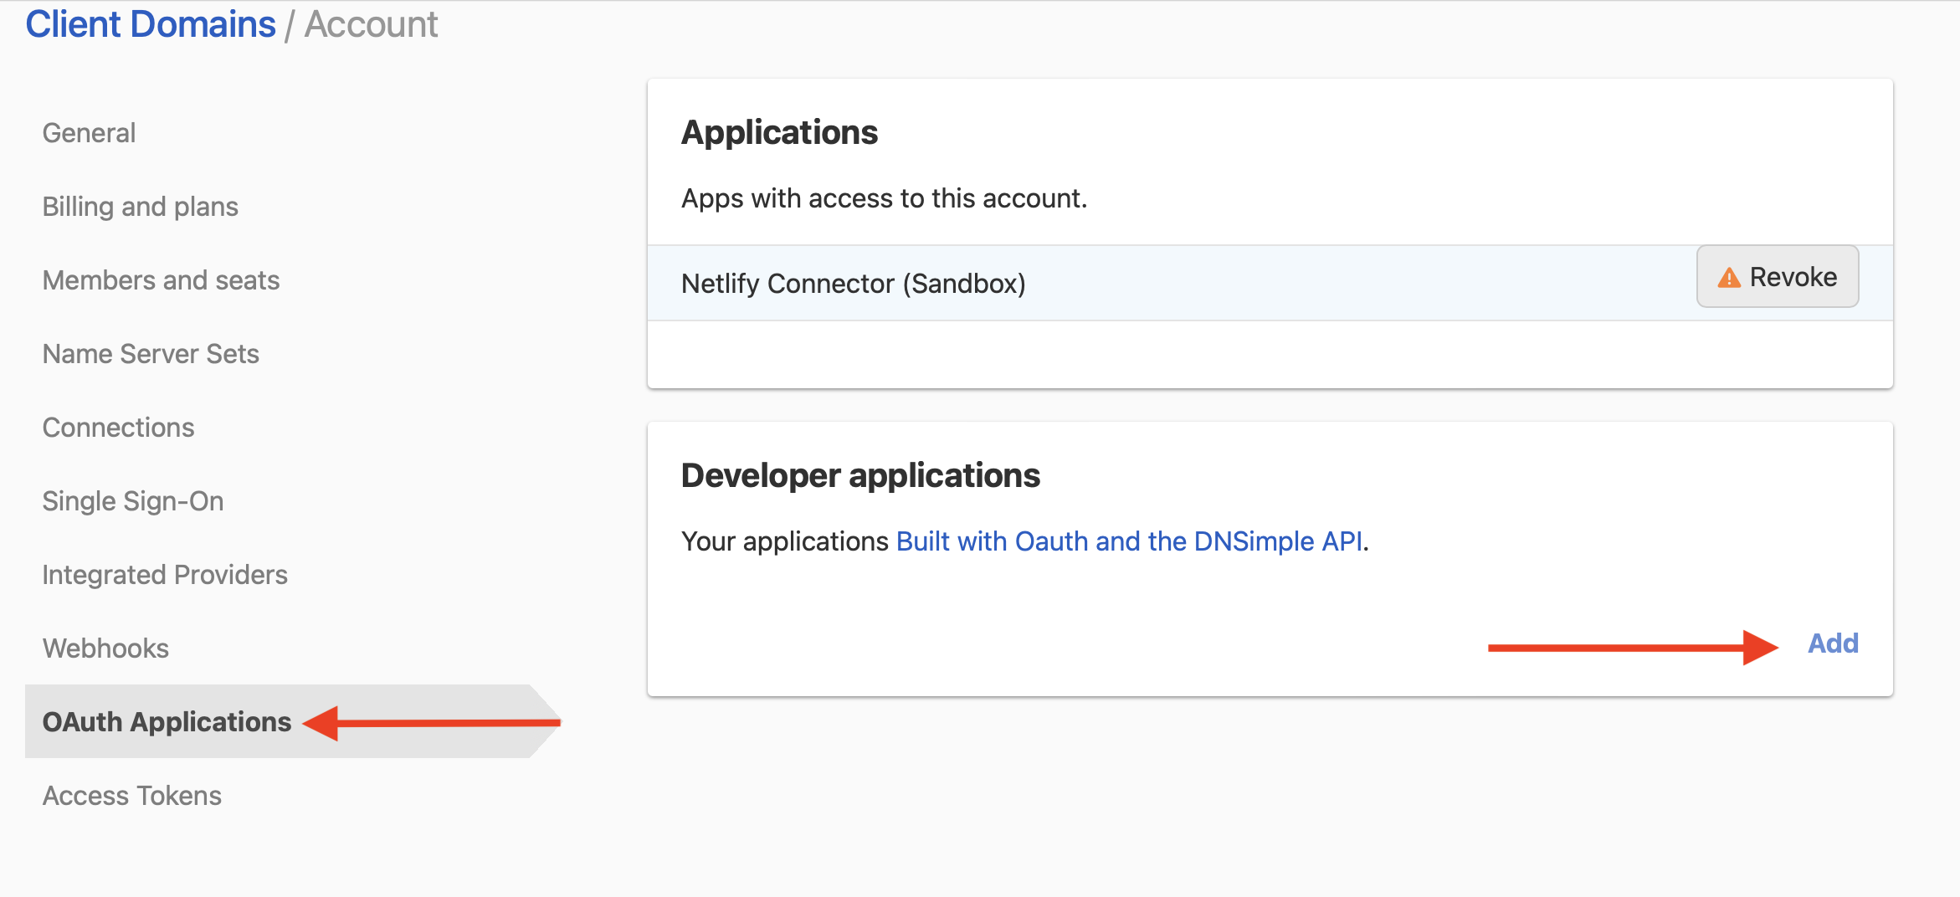Open the Access Tokens section

point(131,795)
